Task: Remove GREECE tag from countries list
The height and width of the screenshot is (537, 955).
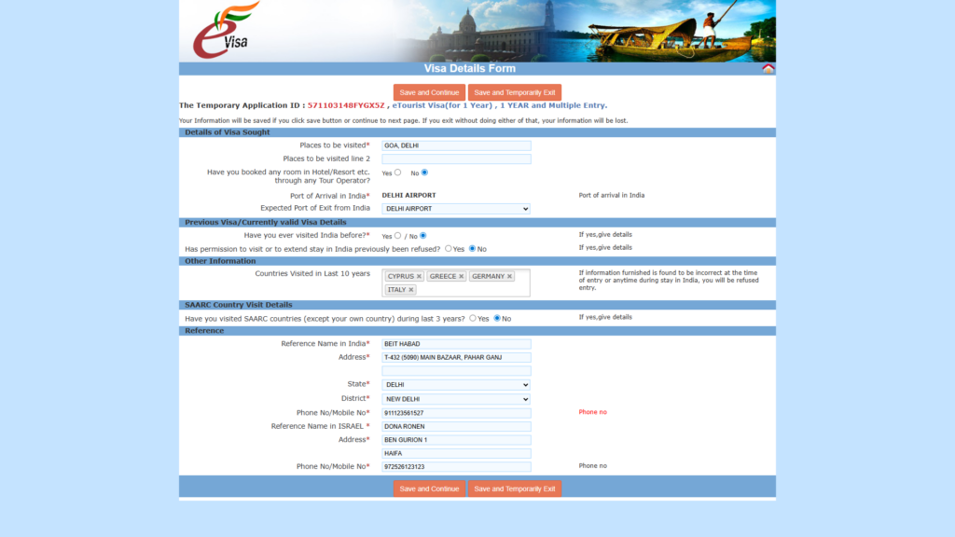Action: coord(461,277)
